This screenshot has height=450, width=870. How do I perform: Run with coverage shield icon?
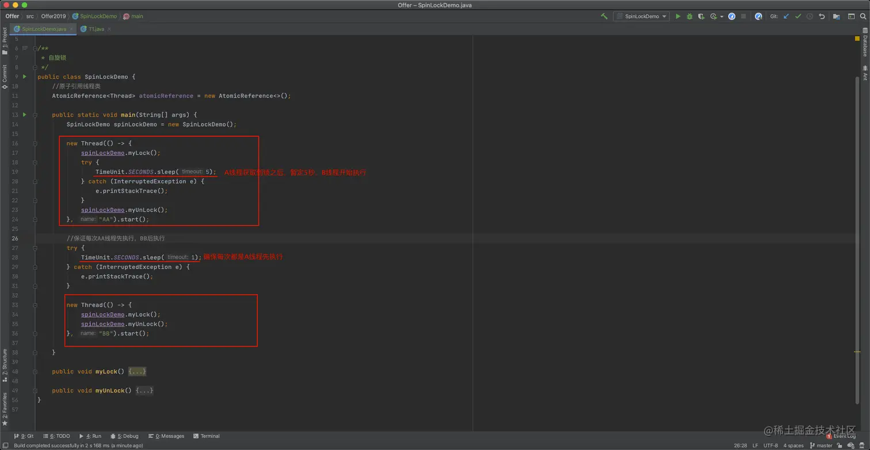pyautogui.click(x=701, y=17)
